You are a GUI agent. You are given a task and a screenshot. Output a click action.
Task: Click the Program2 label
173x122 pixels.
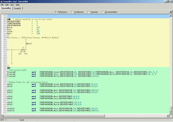pyautogui.click(x=11, y=76)
